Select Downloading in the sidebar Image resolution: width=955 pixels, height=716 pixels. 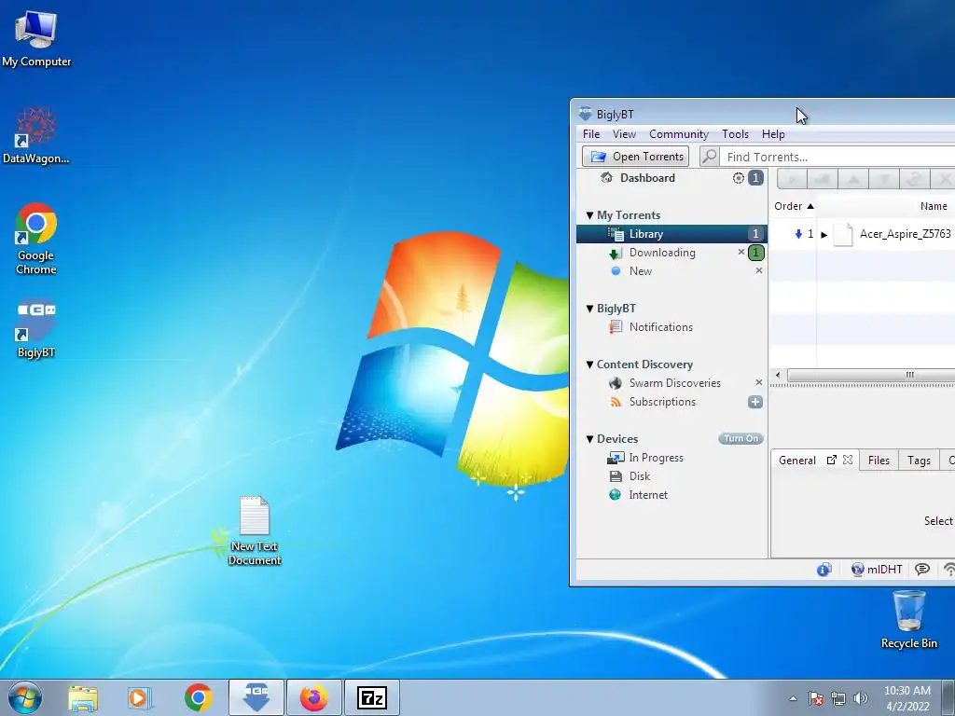click(662, 253)
